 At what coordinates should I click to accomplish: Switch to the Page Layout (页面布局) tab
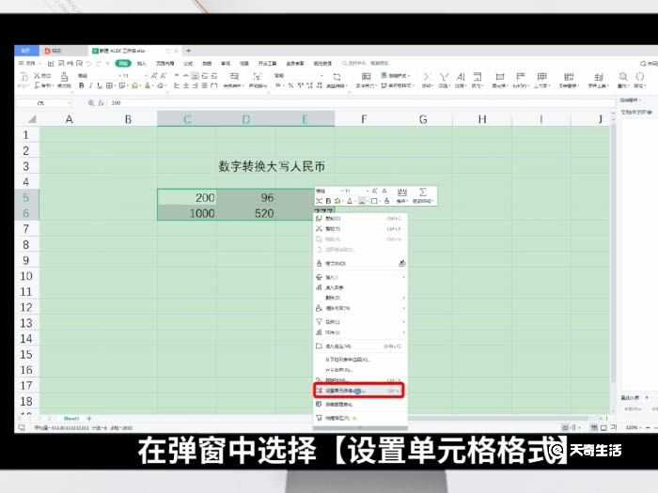tap(164, 63)
